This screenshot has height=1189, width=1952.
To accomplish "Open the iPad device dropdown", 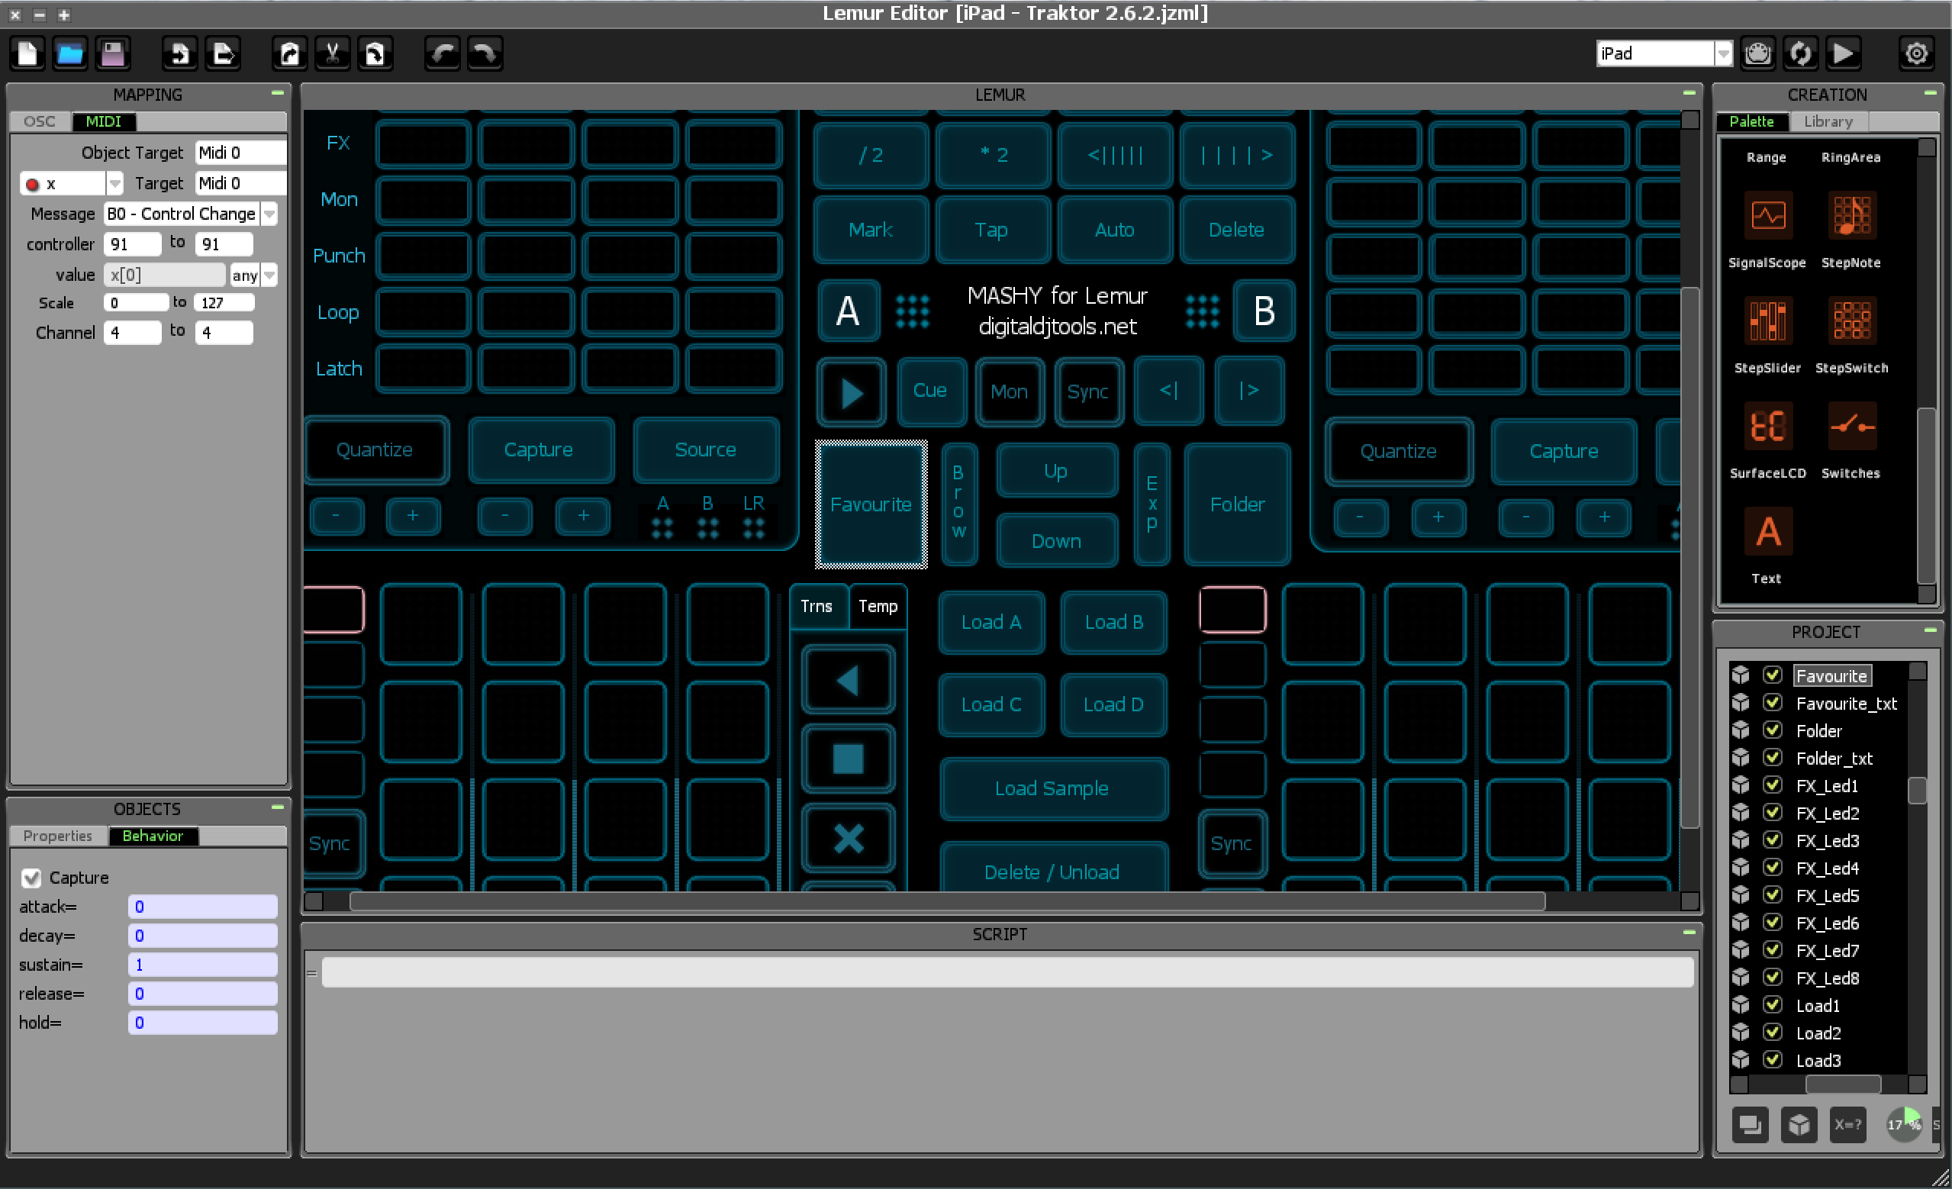I will coord(1723,53).
